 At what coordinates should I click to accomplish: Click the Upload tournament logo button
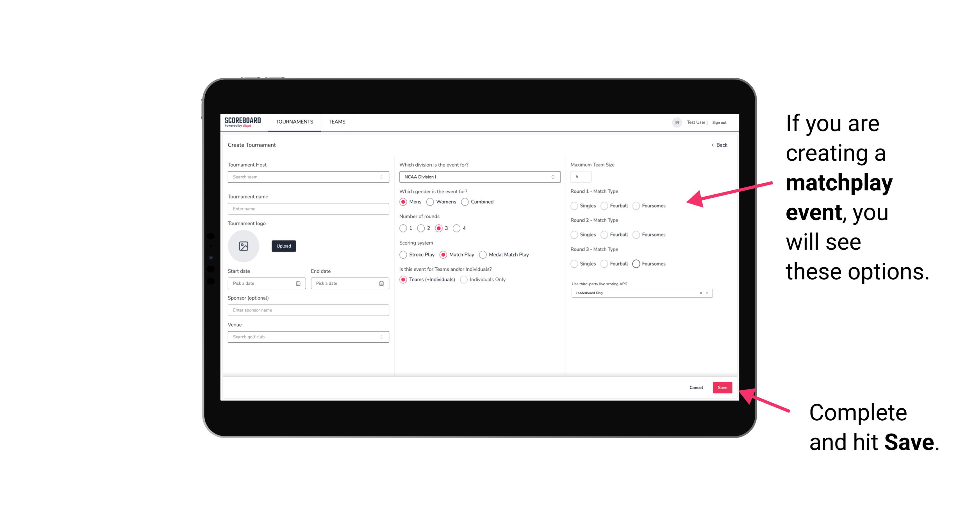[283, 246]
